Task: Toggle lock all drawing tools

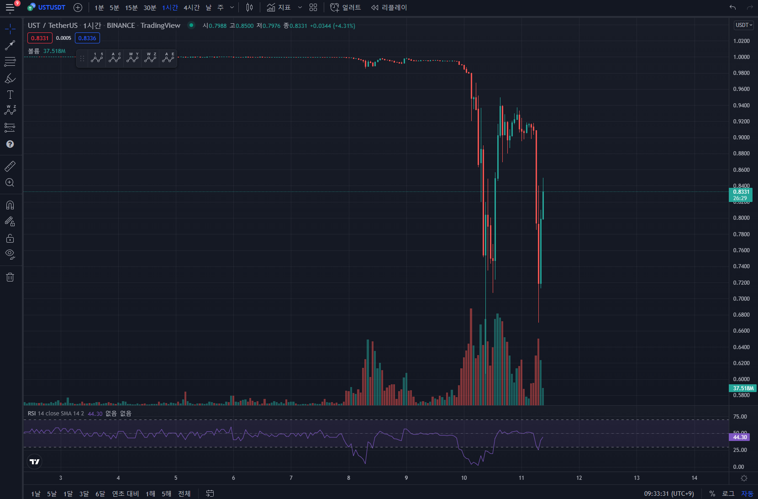Action: [x=10, y=238]
